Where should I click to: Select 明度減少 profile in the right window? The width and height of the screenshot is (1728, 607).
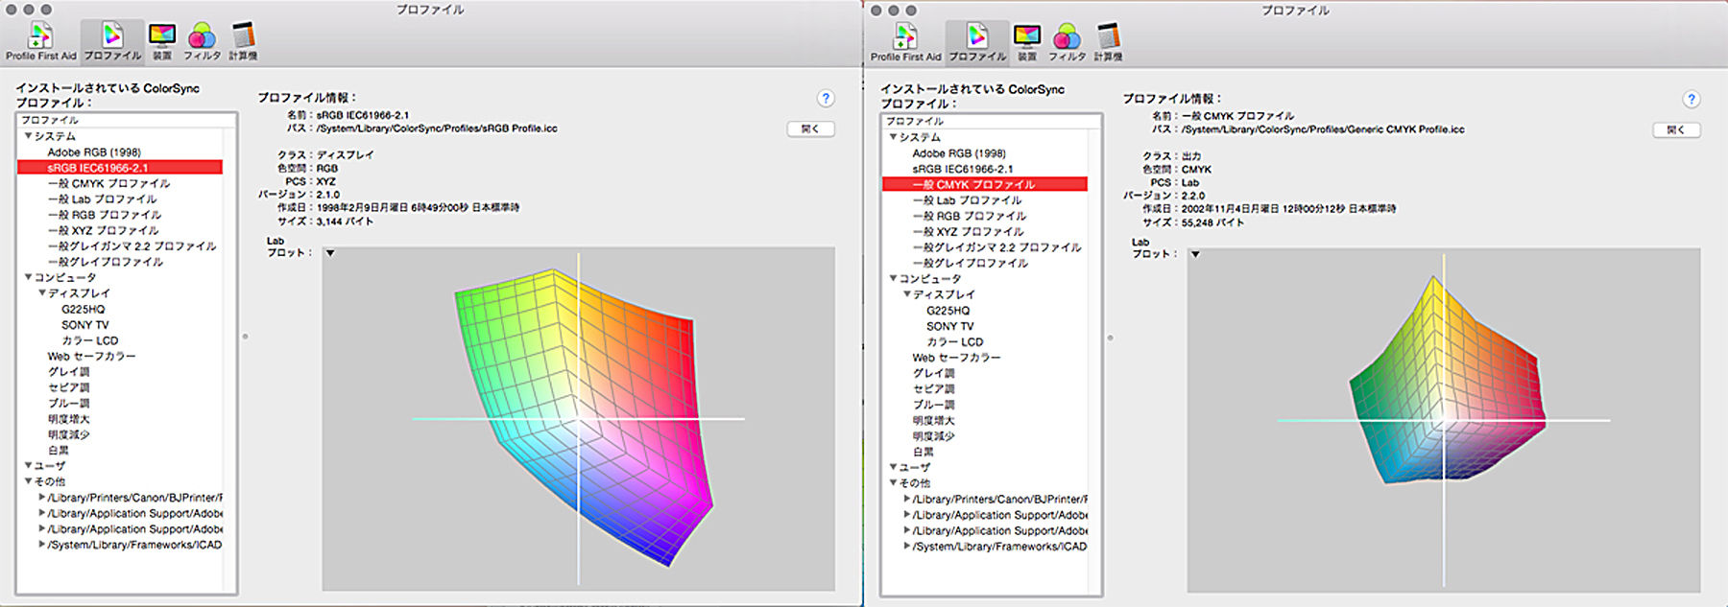point(934,436)
